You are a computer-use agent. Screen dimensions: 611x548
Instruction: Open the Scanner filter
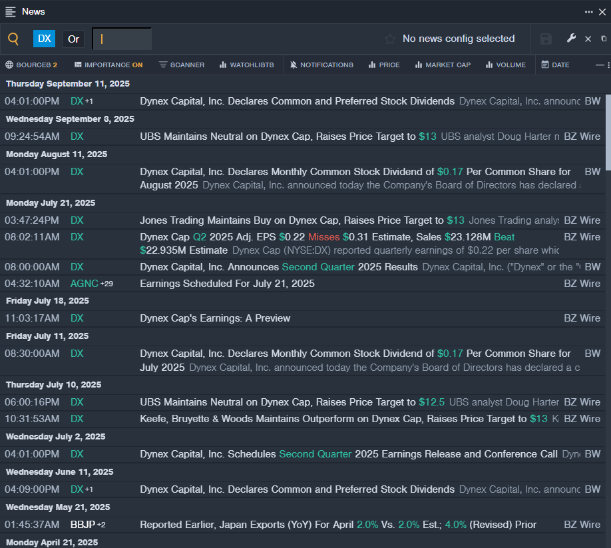click(x=182, y=65)
